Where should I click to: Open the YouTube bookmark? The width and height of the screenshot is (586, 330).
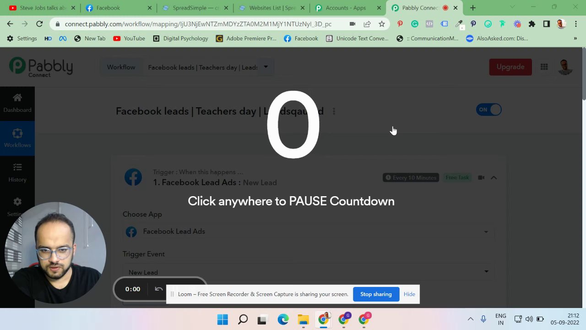129,38
